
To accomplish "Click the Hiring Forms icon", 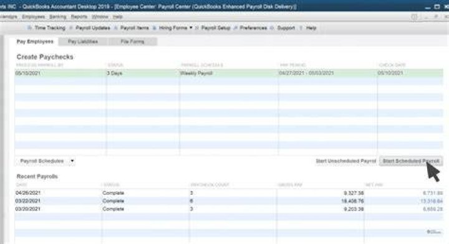I will tap(155, 28).
